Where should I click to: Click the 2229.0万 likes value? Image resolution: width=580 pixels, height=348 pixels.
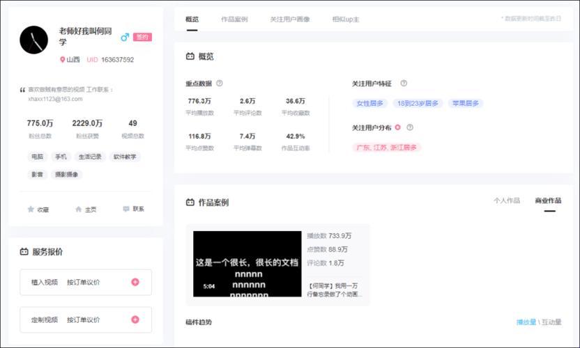pyautogui.click(x=87, y=123)
